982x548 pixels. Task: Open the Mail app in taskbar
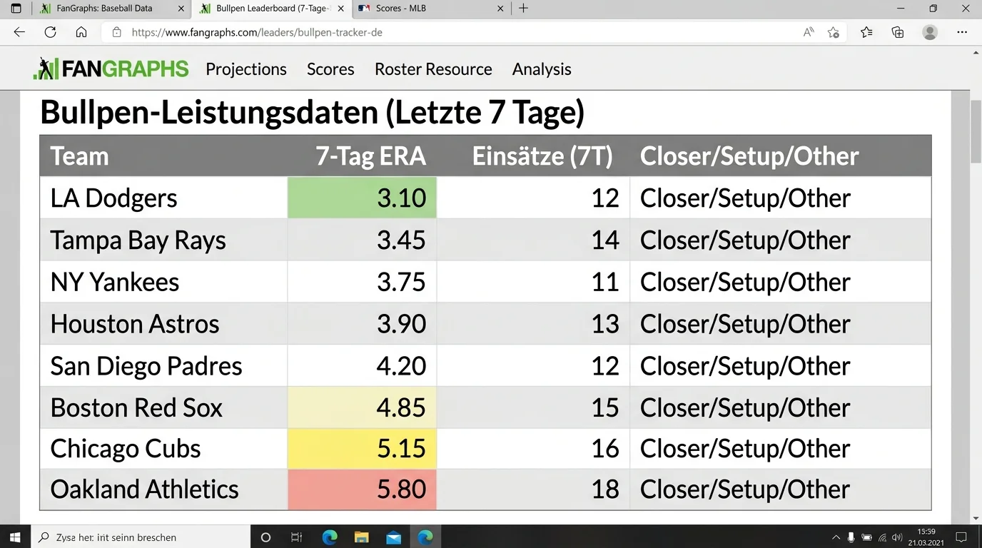393,537
